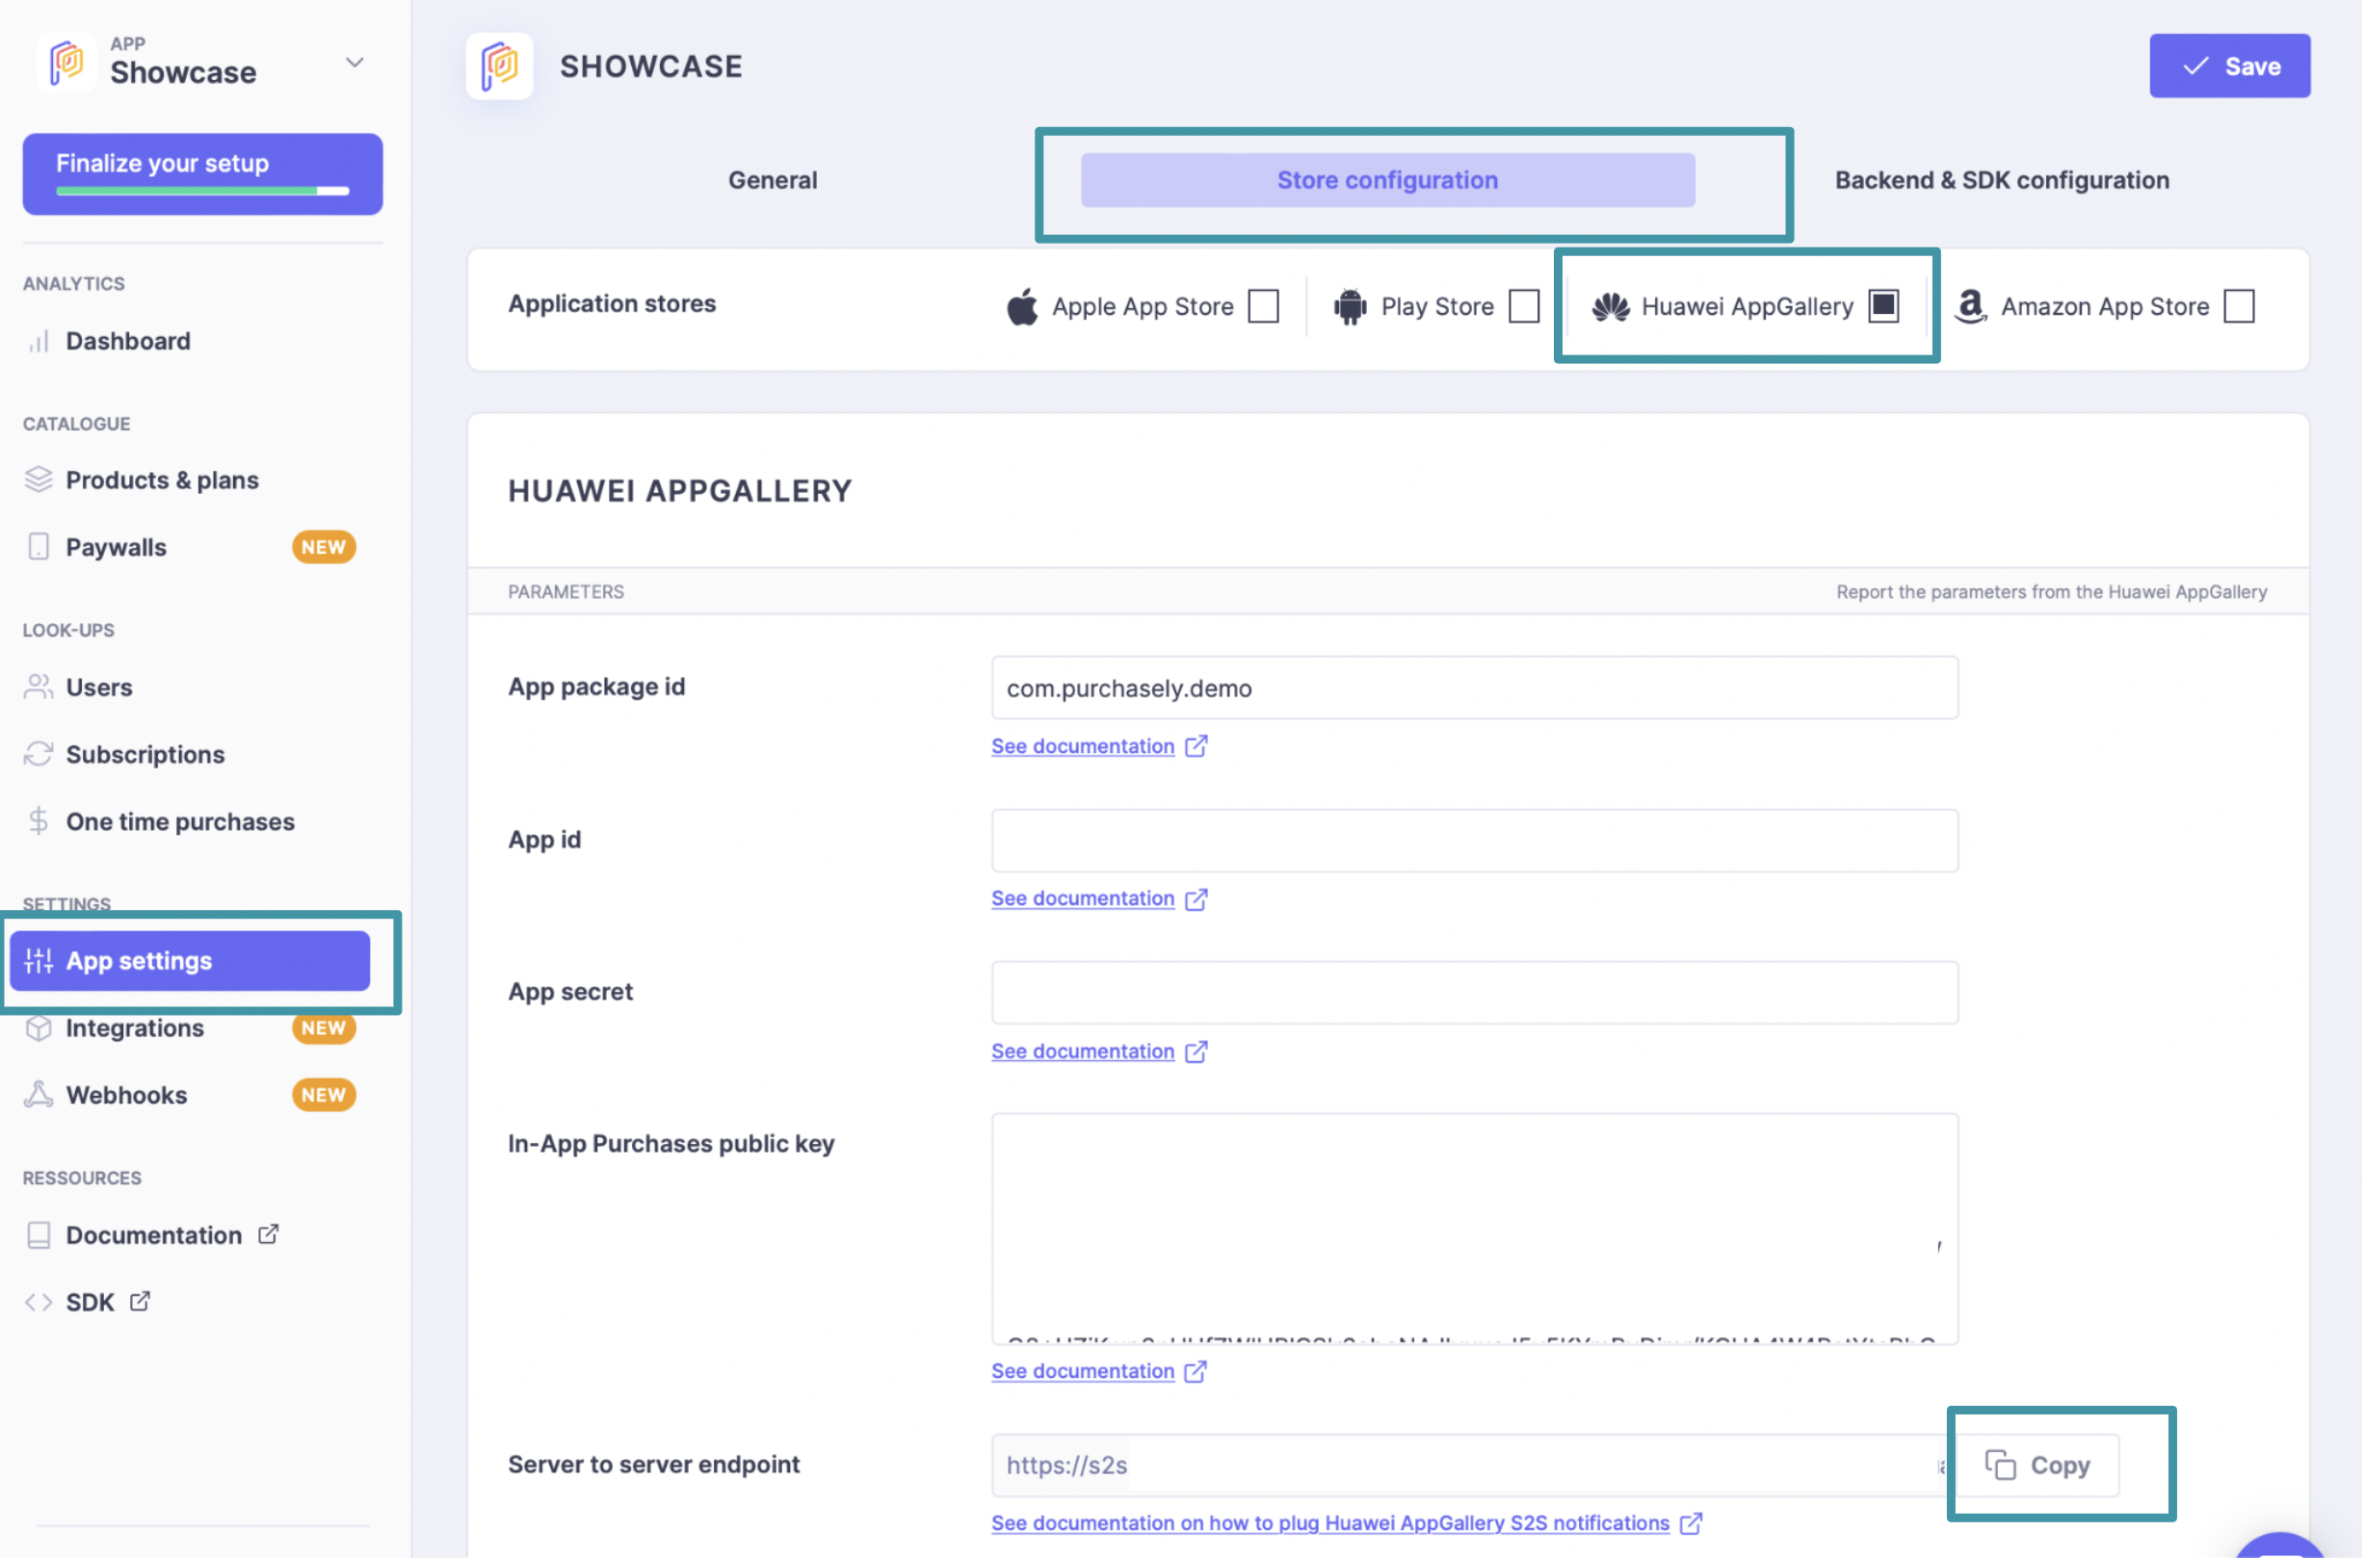
Task: Click external-link icon under App package id
Action: (1197, 746)
